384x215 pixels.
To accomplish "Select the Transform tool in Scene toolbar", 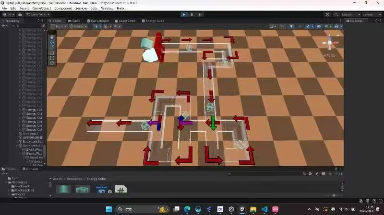I will point(52,63).
